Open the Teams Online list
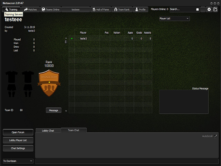 pyautogui.click(x=50, y=9)
